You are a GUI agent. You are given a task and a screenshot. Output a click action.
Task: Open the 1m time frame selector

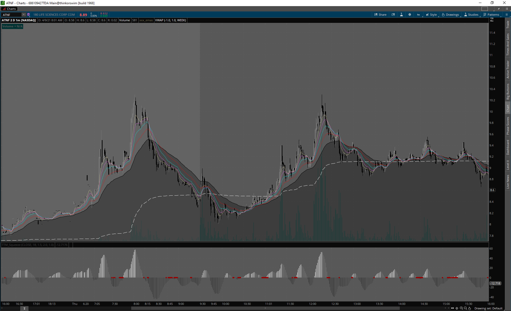[x=418, y=15]
